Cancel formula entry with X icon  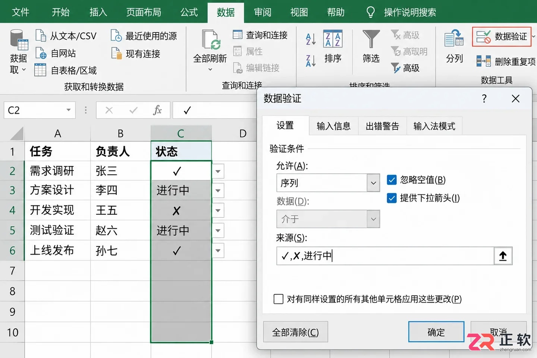[x=109, y=110]
